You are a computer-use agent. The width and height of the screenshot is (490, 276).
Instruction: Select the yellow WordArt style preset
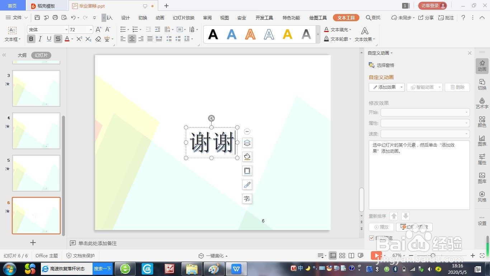pyautogui.click(x=287, y=34)
